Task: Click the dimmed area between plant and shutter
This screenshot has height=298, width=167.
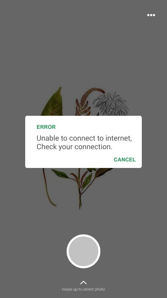Action: click(83, 221)
